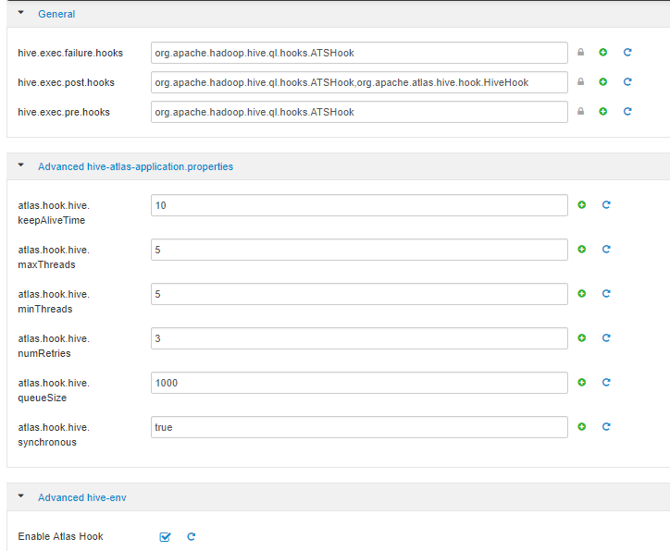The width and height of the screenshot is (670, 551).
Task: Click the hive.exec.post.hooks input field
Action: (x=359, y=82)
